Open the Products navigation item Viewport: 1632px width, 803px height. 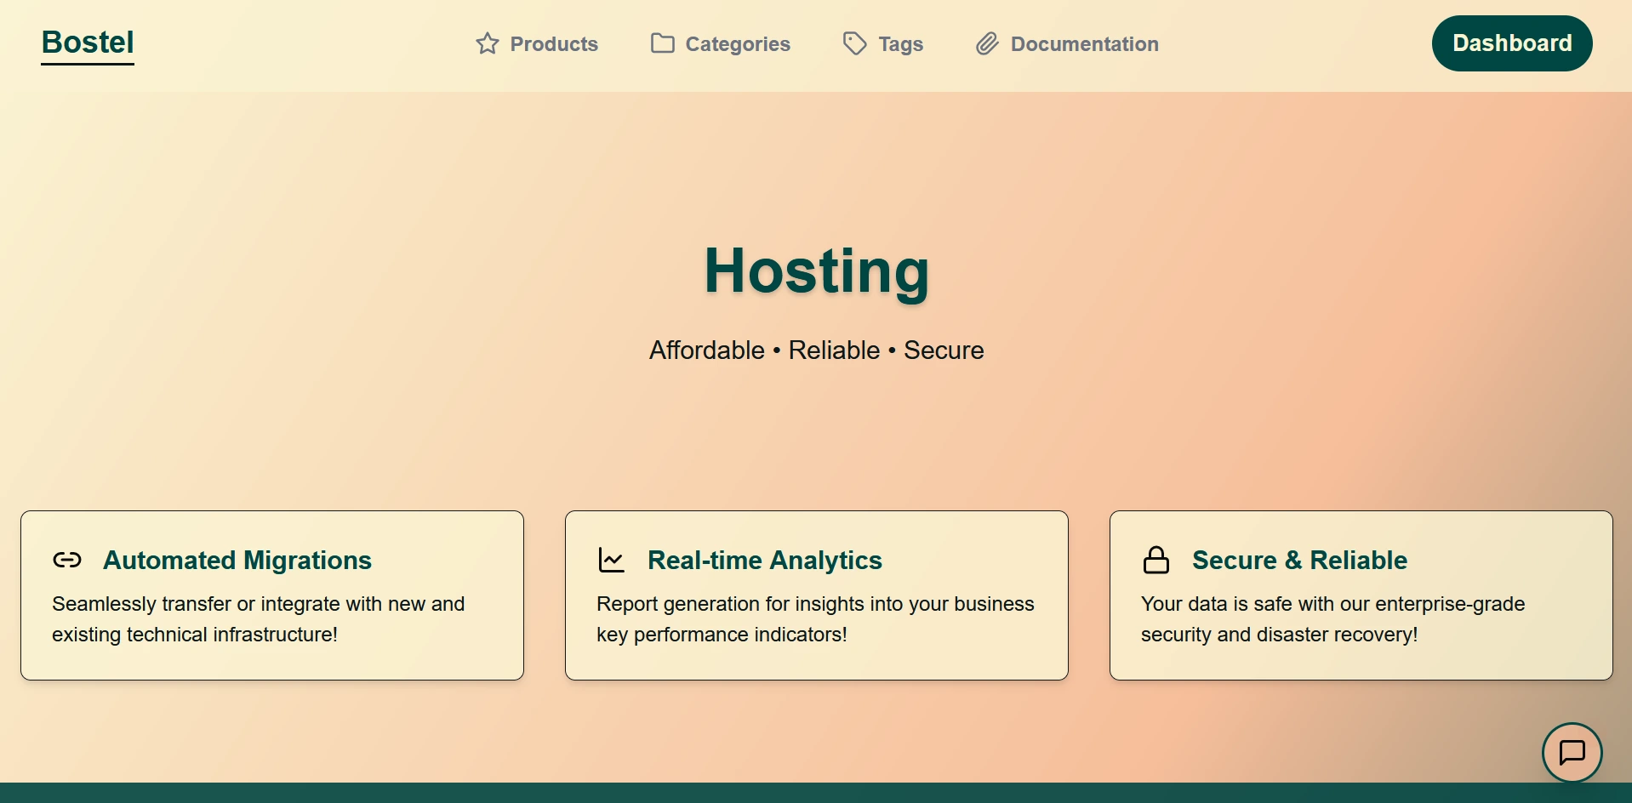click(553, 43)
